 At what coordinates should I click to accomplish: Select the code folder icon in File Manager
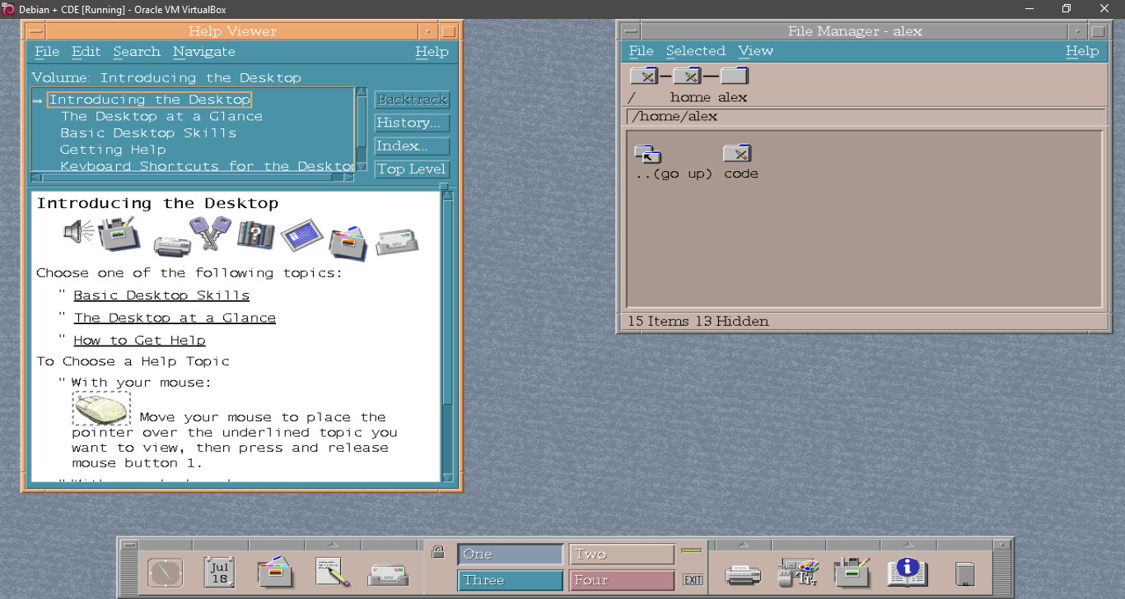[x=738, y=154]
